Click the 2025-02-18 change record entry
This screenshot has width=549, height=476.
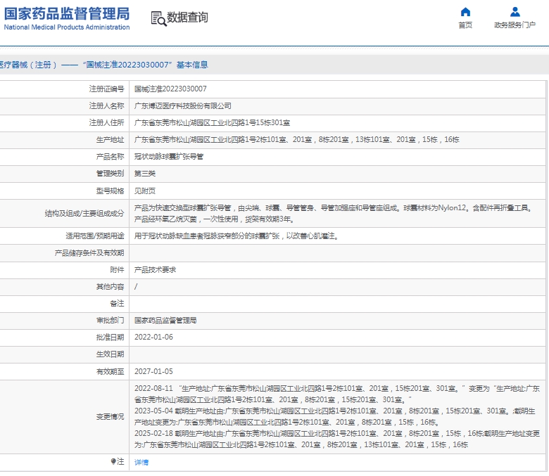[x=337, y=439]
